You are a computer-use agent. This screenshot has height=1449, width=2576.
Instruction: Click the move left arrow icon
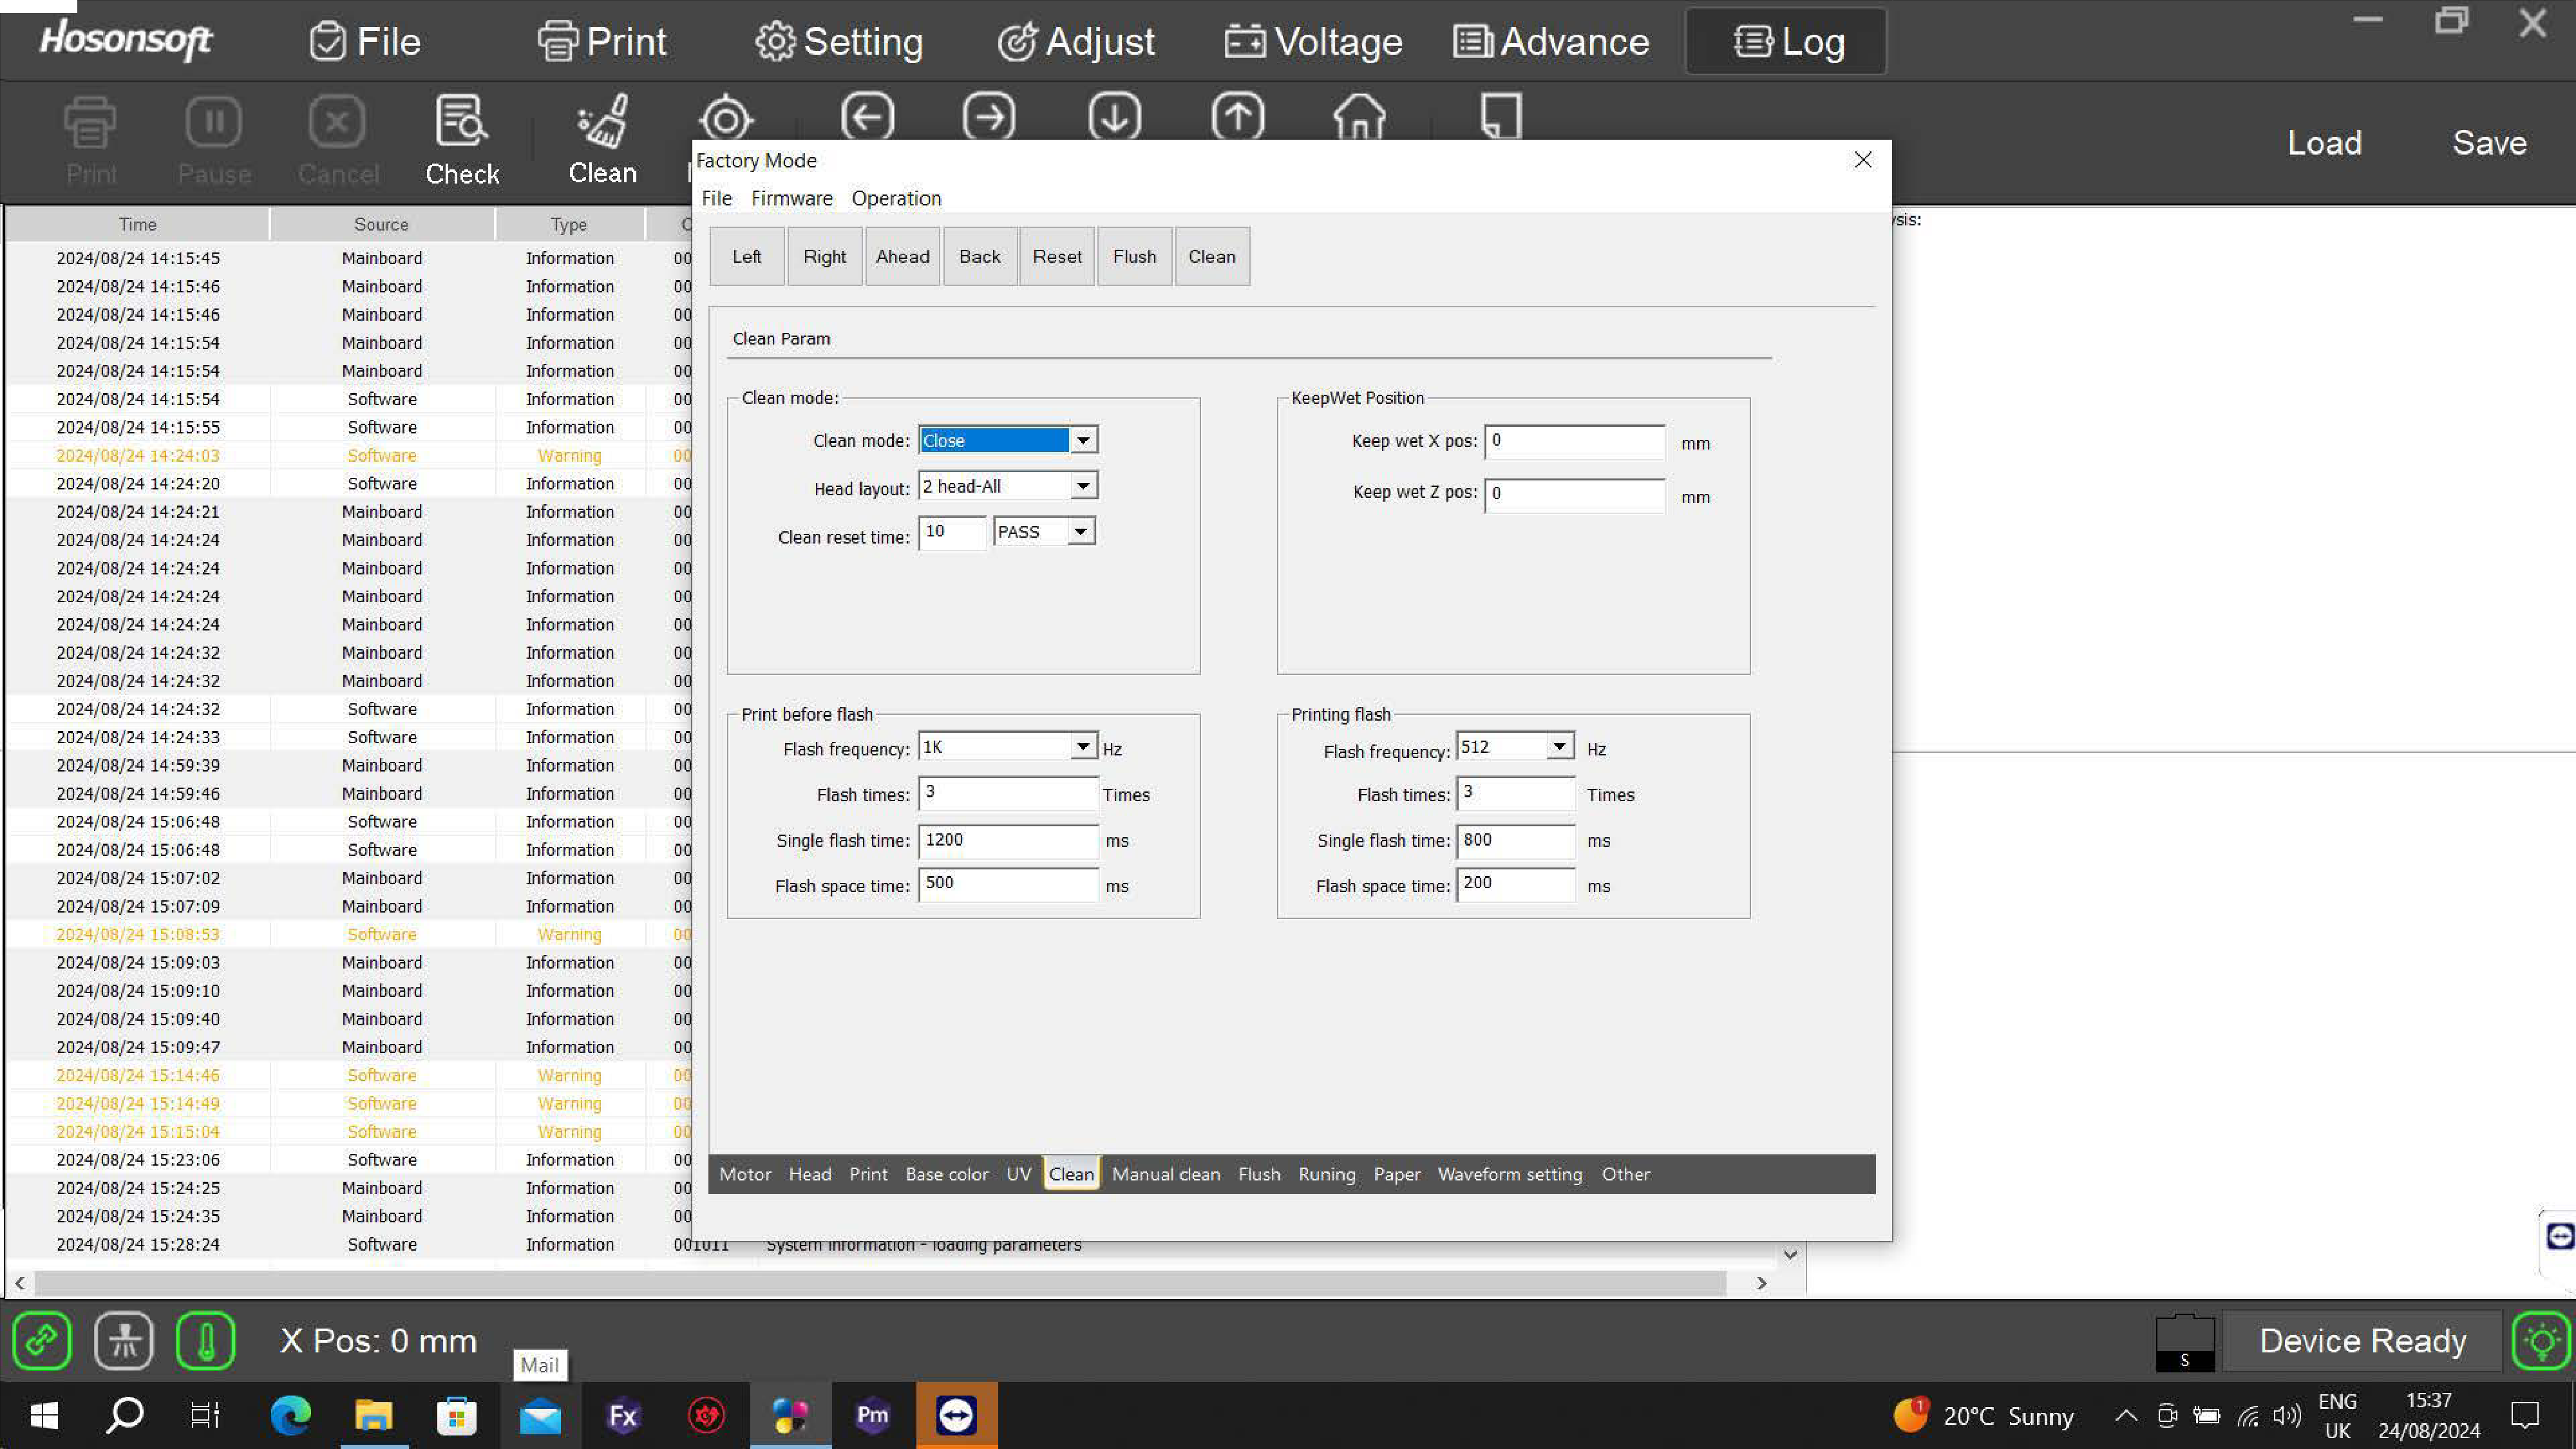[x=867, y=118]
